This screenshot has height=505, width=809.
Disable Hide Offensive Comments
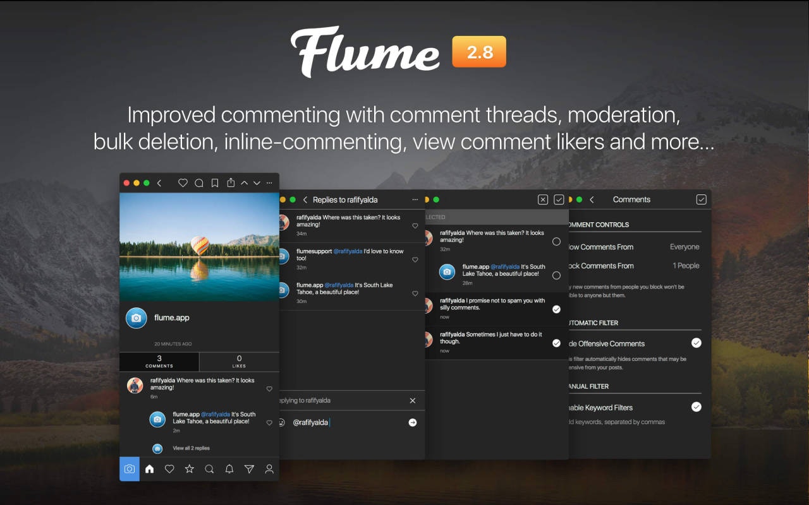click(696, 343)
